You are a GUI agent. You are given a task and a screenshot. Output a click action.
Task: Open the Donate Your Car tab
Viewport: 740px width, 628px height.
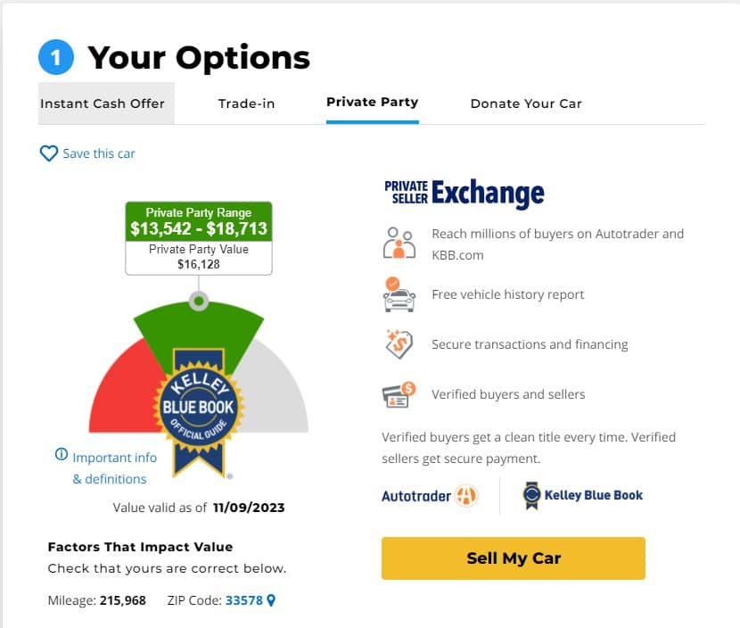pyautogui.click(x=526, y=103)
